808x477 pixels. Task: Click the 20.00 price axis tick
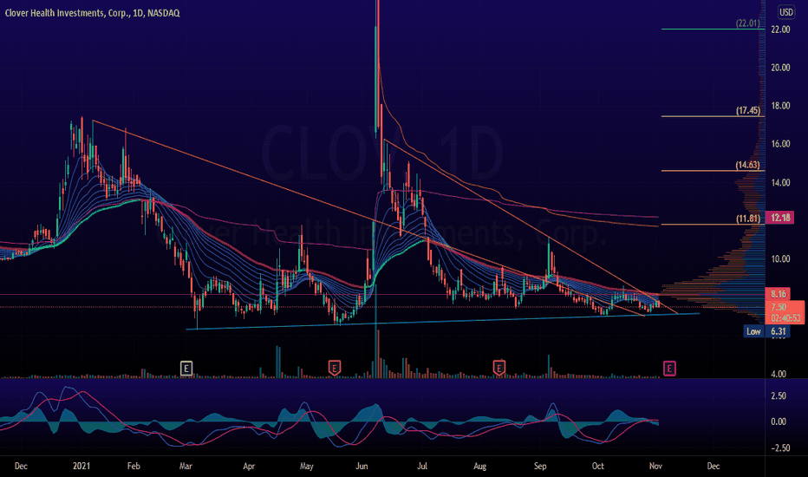pyautogui.click(x=780, y=68)
